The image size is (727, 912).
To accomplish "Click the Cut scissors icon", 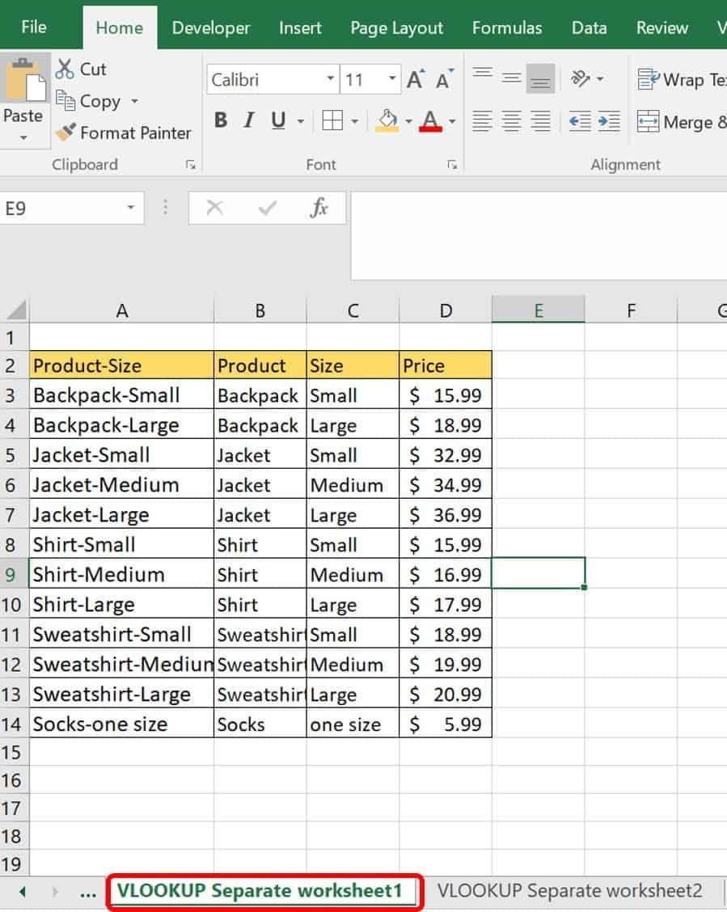I will pos(65,70).
